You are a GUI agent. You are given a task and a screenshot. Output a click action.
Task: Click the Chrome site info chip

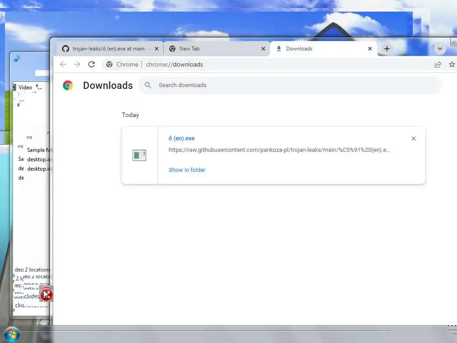click(122, 64)
